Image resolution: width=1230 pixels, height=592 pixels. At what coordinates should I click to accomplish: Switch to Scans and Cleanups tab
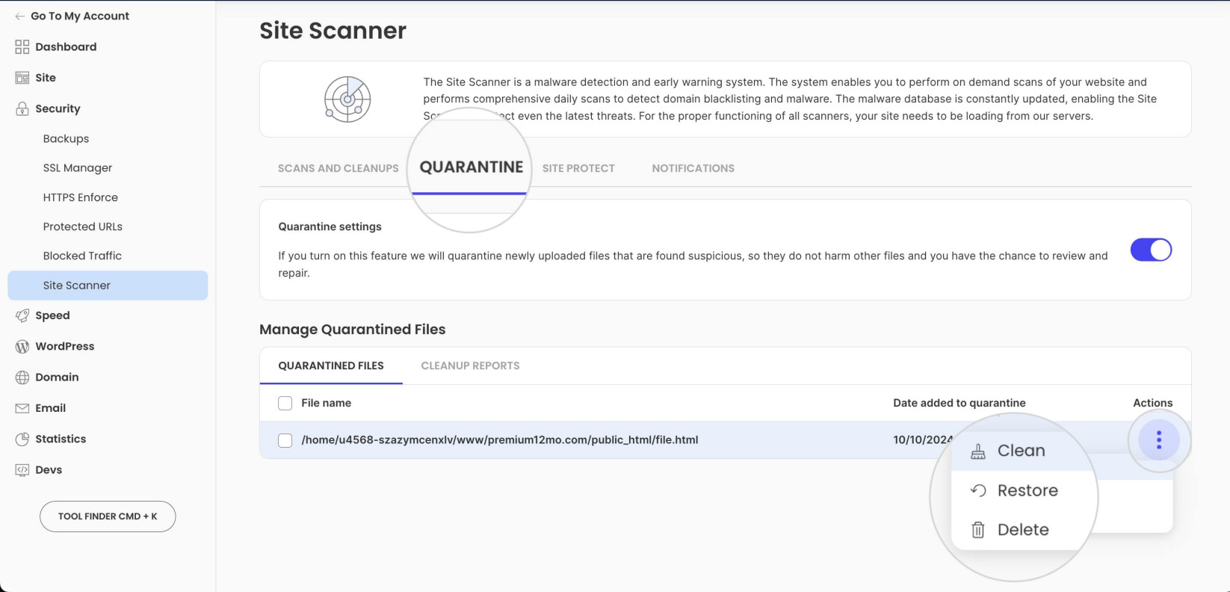coord(339,168)
